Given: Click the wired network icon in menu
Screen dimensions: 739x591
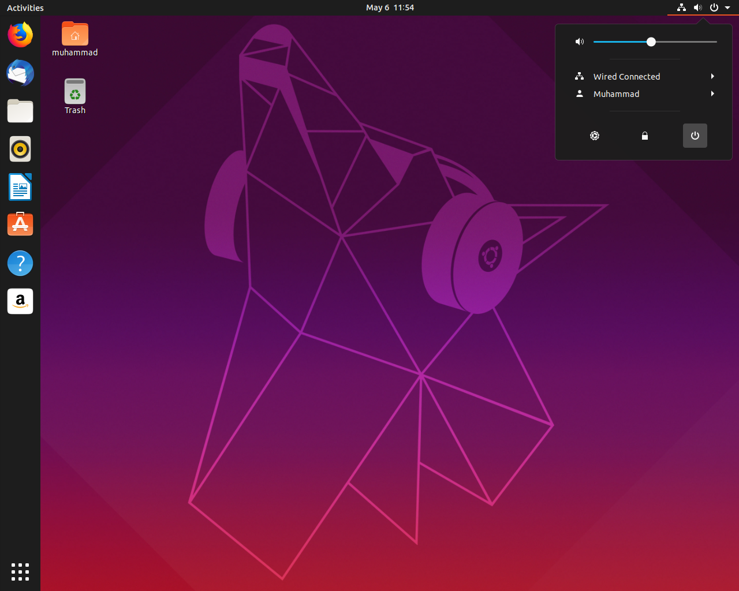Looking at the screenshot, I should [x=580, y=76].
